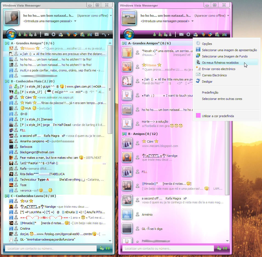Open shared folders icon in pink window toolbar
Image resolution: width=262 pixels, height=257 pixels.
pos(217,34)
